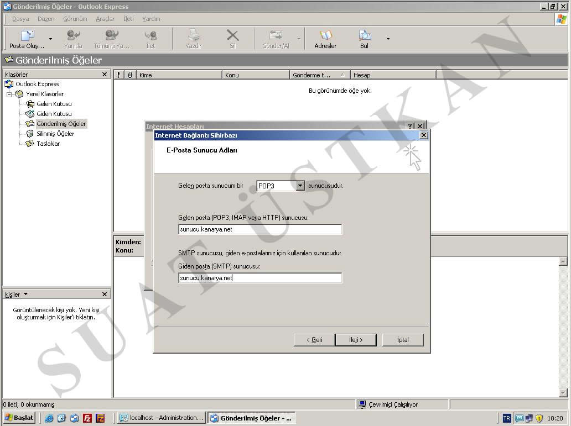Click the Outlook Express folder bar icon
Screen dimensions: 571x426
click(x=9, y=60)
